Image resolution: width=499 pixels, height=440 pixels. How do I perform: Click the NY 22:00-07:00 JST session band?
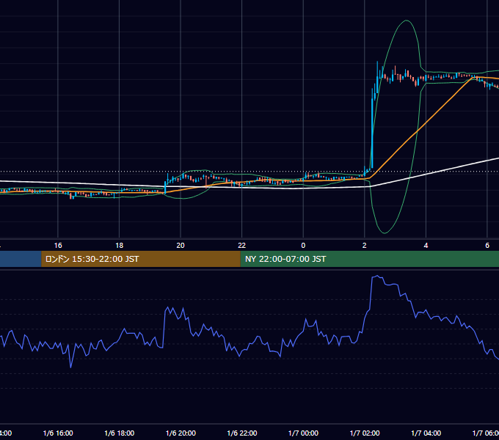pos(369,259)
